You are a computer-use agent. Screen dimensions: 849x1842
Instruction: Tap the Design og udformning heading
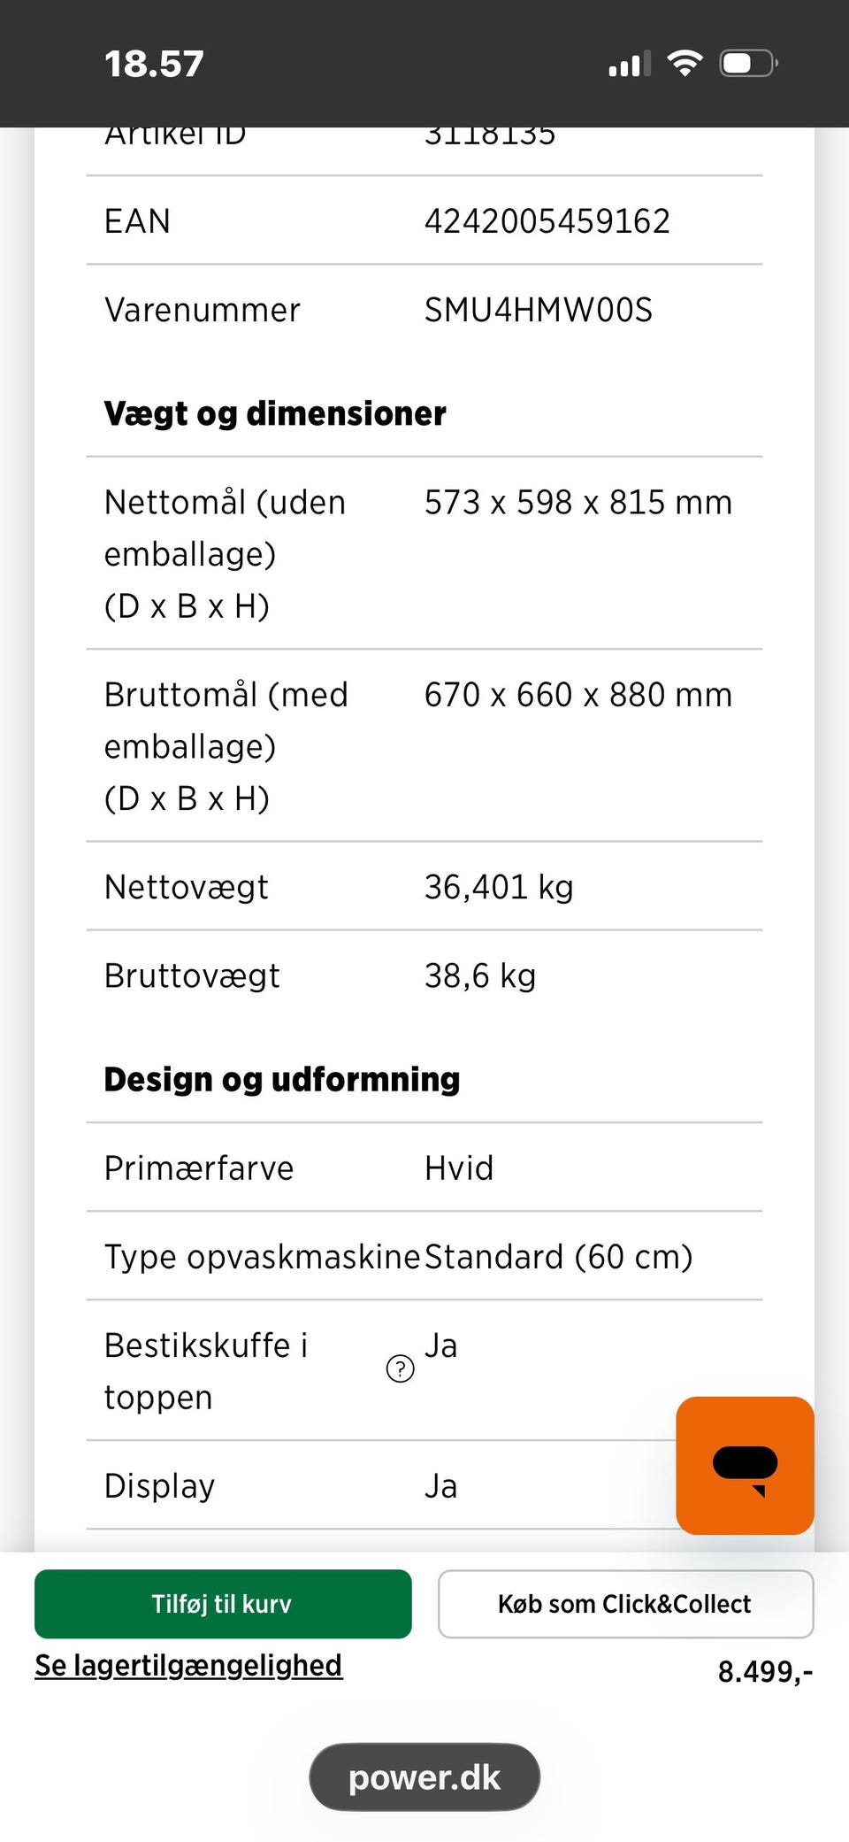pos(282,1079)
